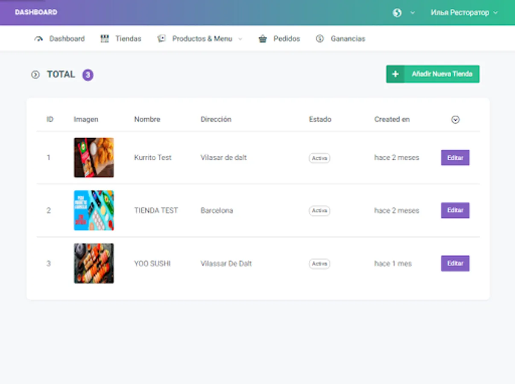Expand the Productos & Menu chevron
The image size is (515, 384).
240,39
